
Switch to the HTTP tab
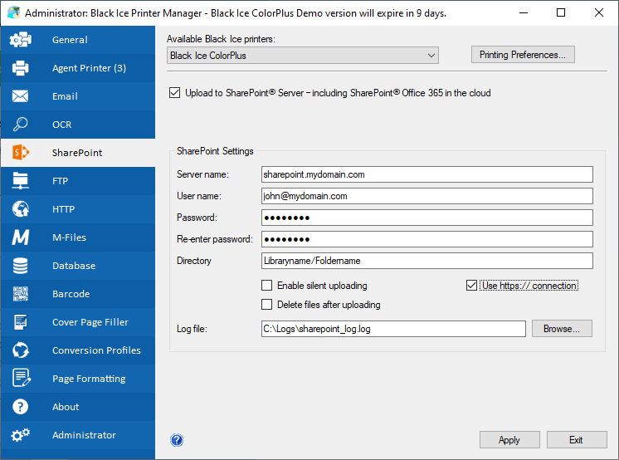(x=64, y=209)
